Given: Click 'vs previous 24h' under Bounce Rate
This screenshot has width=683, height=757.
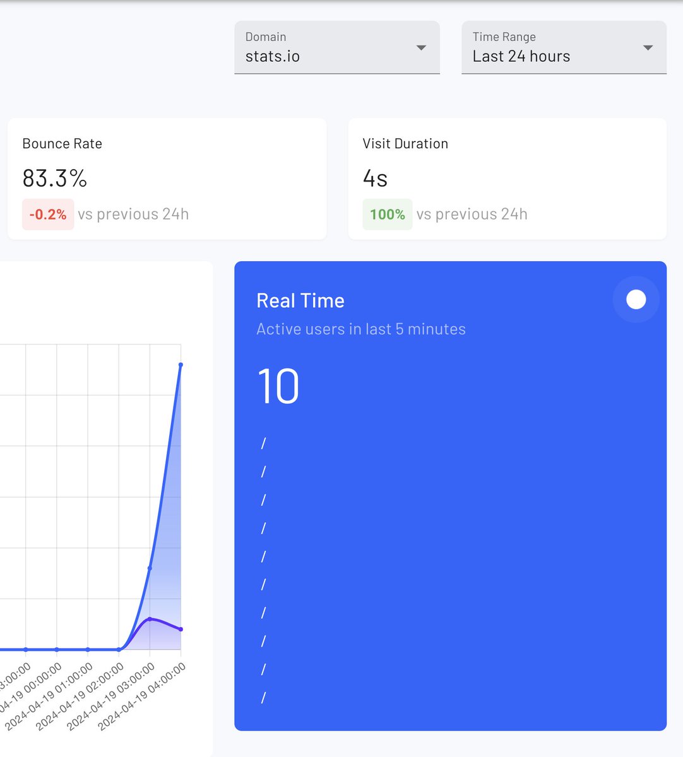Looking at the screenshot, I should click(x=133, y=214).
